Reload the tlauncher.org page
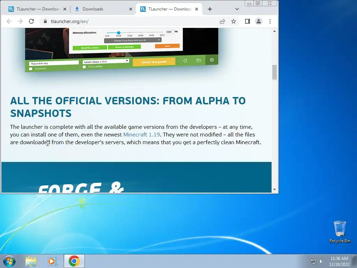Viewport: 357px width, 268px height. pyautogui.click(x=31, y=21)
